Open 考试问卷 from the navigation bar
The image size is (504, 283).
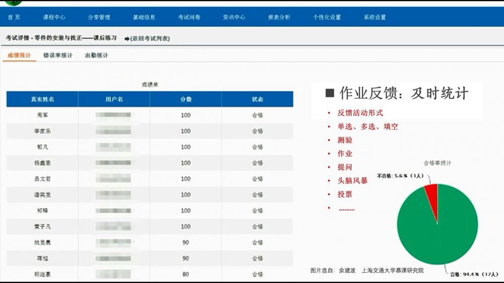point(189,17)
